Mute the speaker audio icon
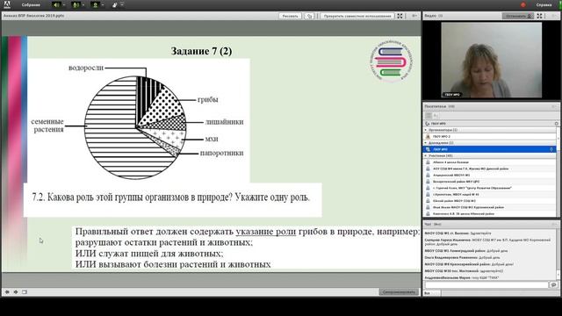 [x=56, y=5]
